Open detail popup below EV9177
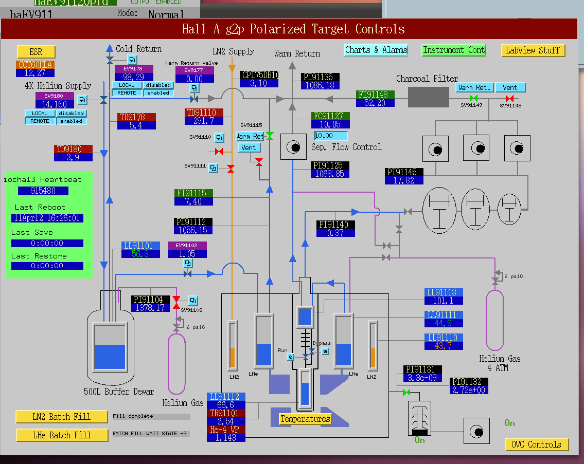The image size is (584, 464). (x=194, y=88)
